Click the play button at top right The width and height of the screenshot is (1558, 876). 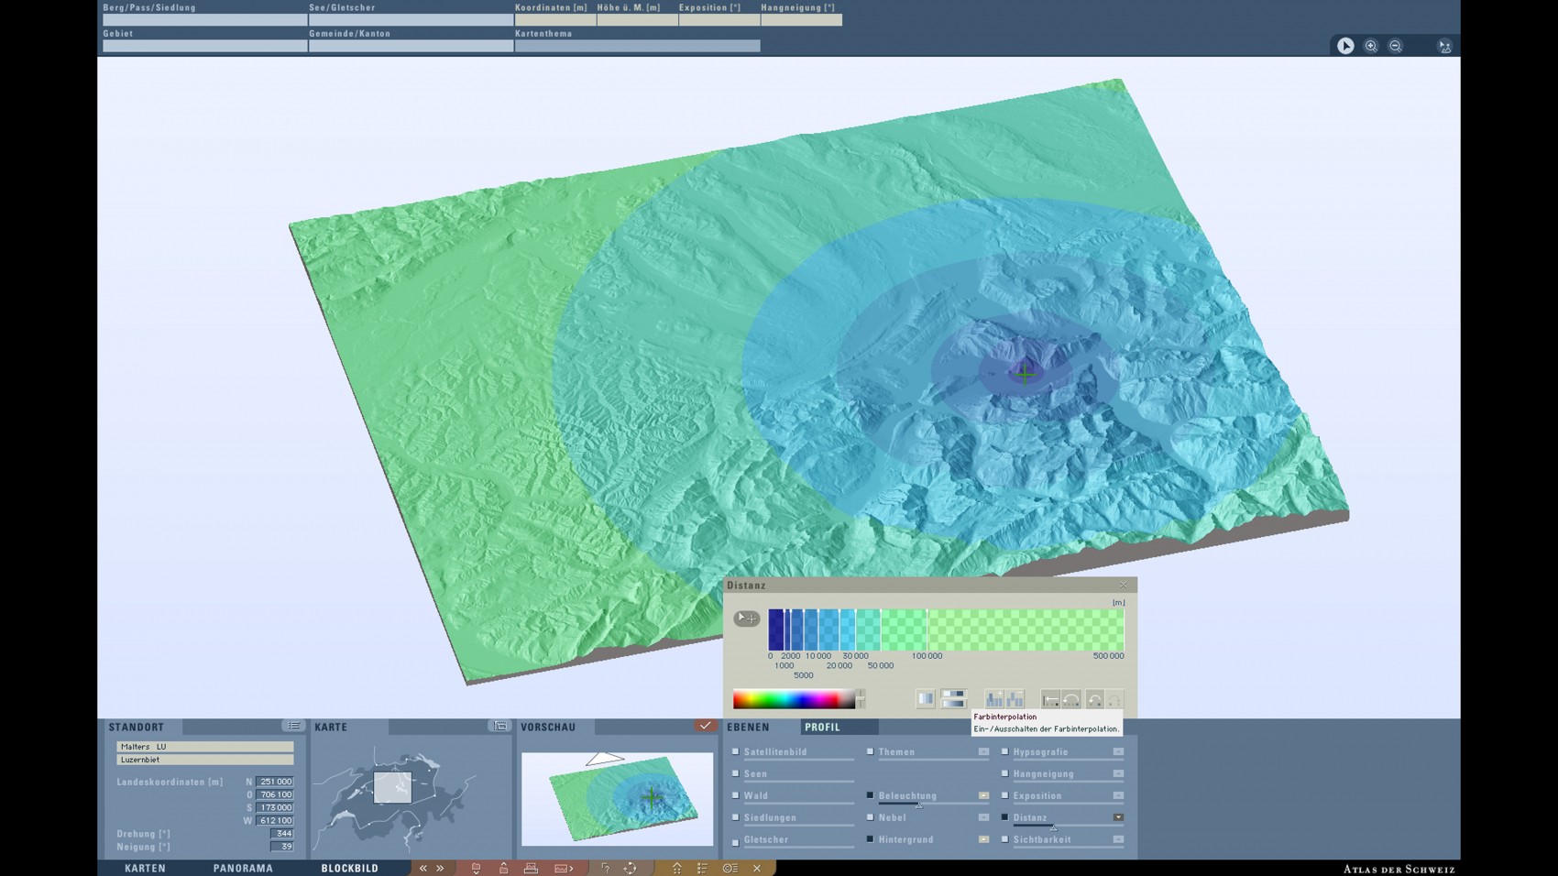[x=1345, y=46]
